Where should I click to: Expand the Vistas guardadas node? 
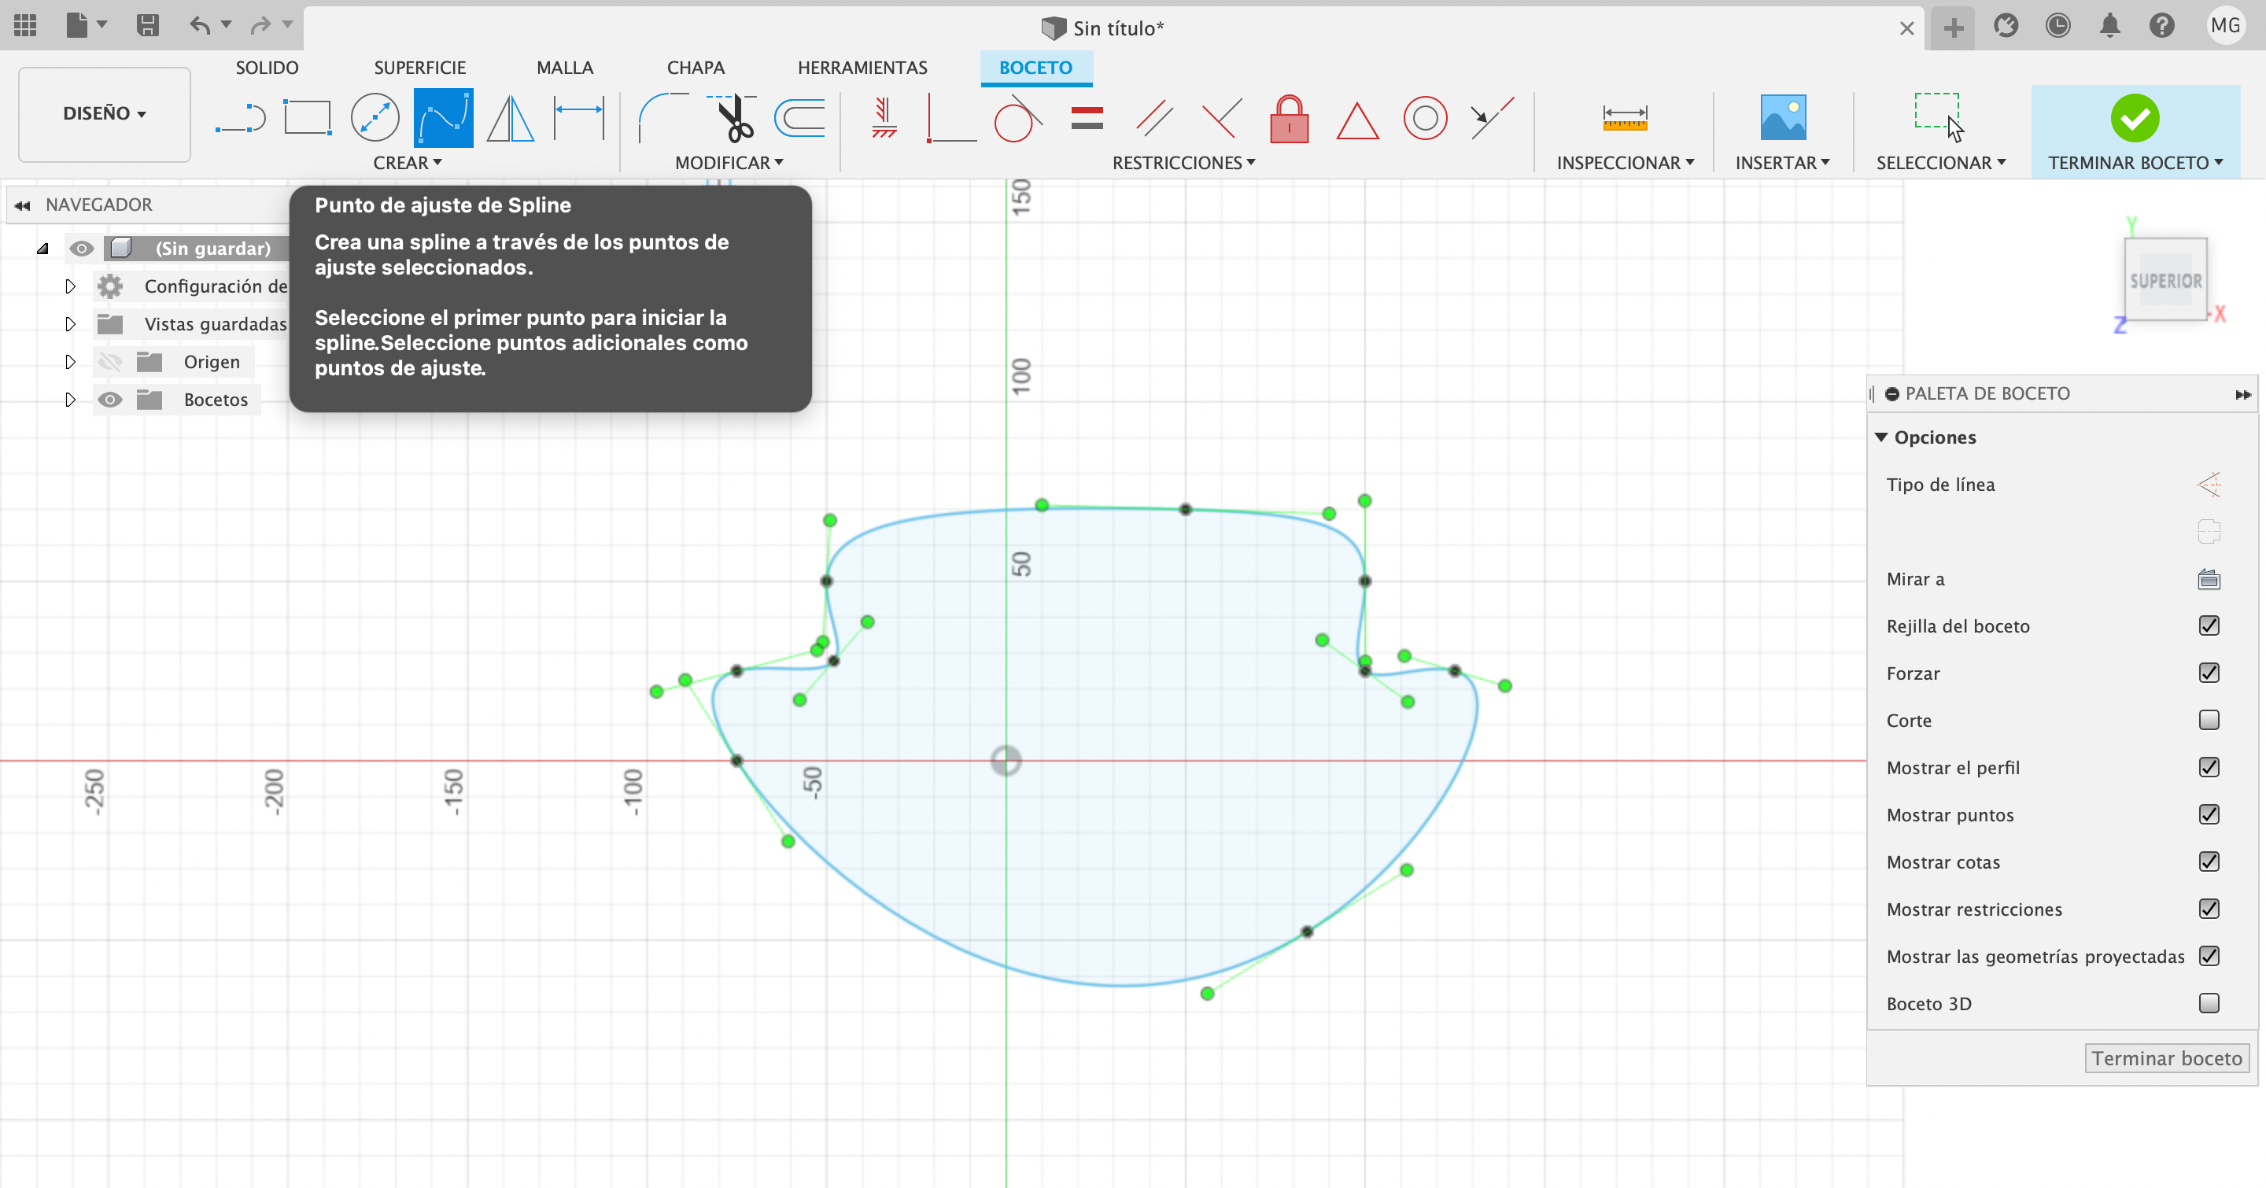point(70,324)
